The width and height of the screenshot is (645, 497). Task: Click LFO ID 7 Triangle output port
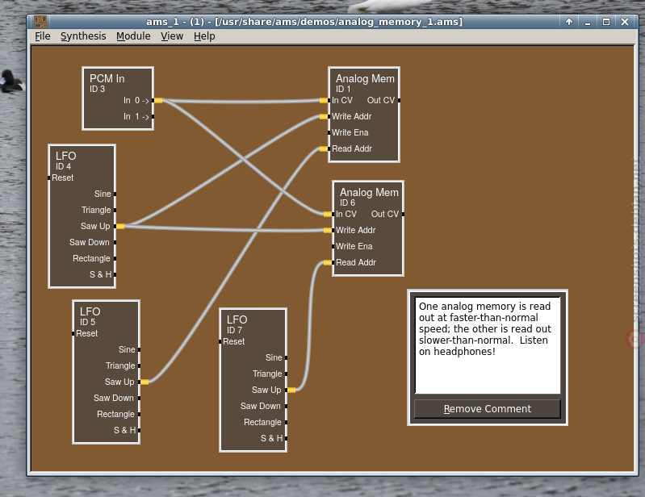click(286, 374)
